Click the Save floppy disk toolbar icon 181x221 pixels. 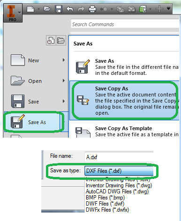click(x=59, y=9)
